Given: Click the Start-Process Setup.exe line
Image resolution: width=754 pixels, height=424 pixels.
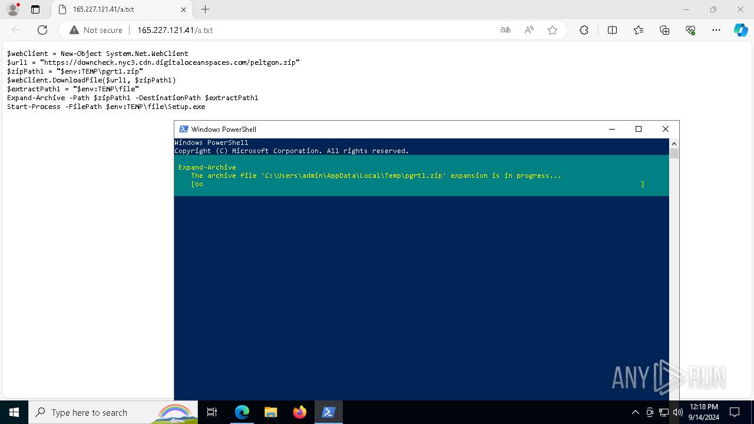Looking at the screenshot, I should click(x=106, y=107).
